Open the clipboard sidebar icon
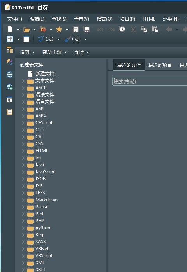 10,112
